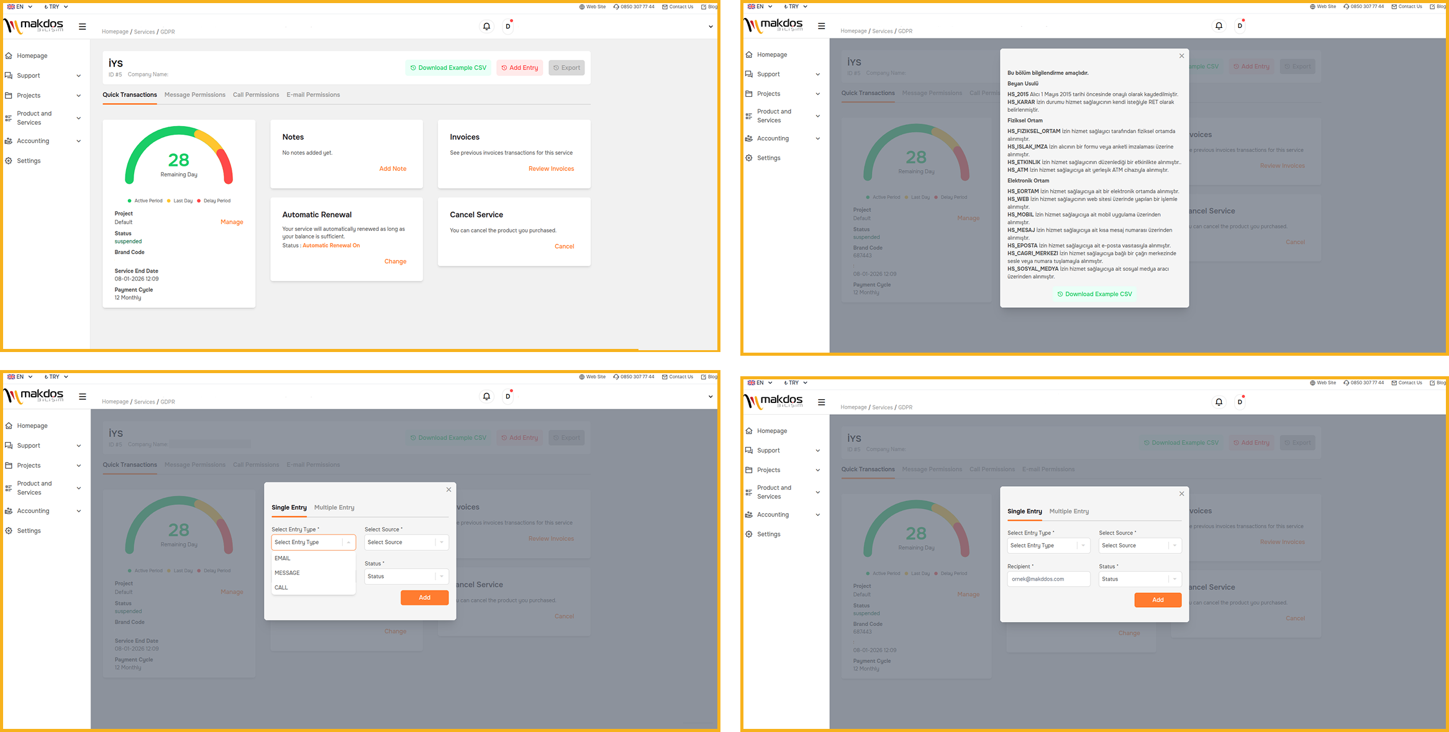1449x732 pixels.
Task: Open Homepage from the sidebar
Action: coord(9,55)
